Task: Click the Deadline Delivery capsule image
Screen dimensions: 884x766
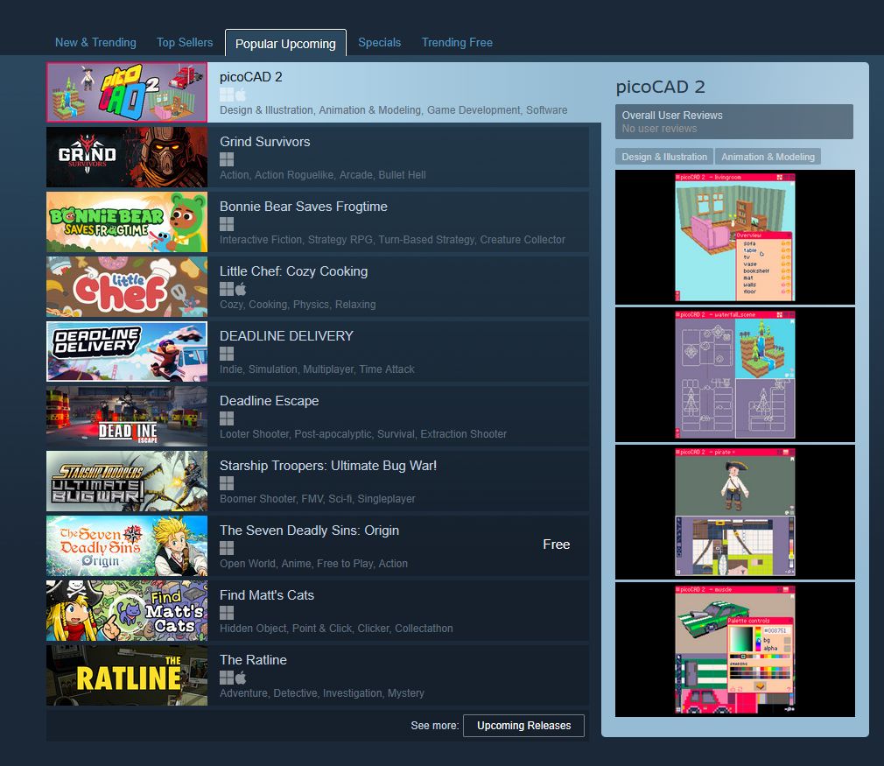Action: 127,351
